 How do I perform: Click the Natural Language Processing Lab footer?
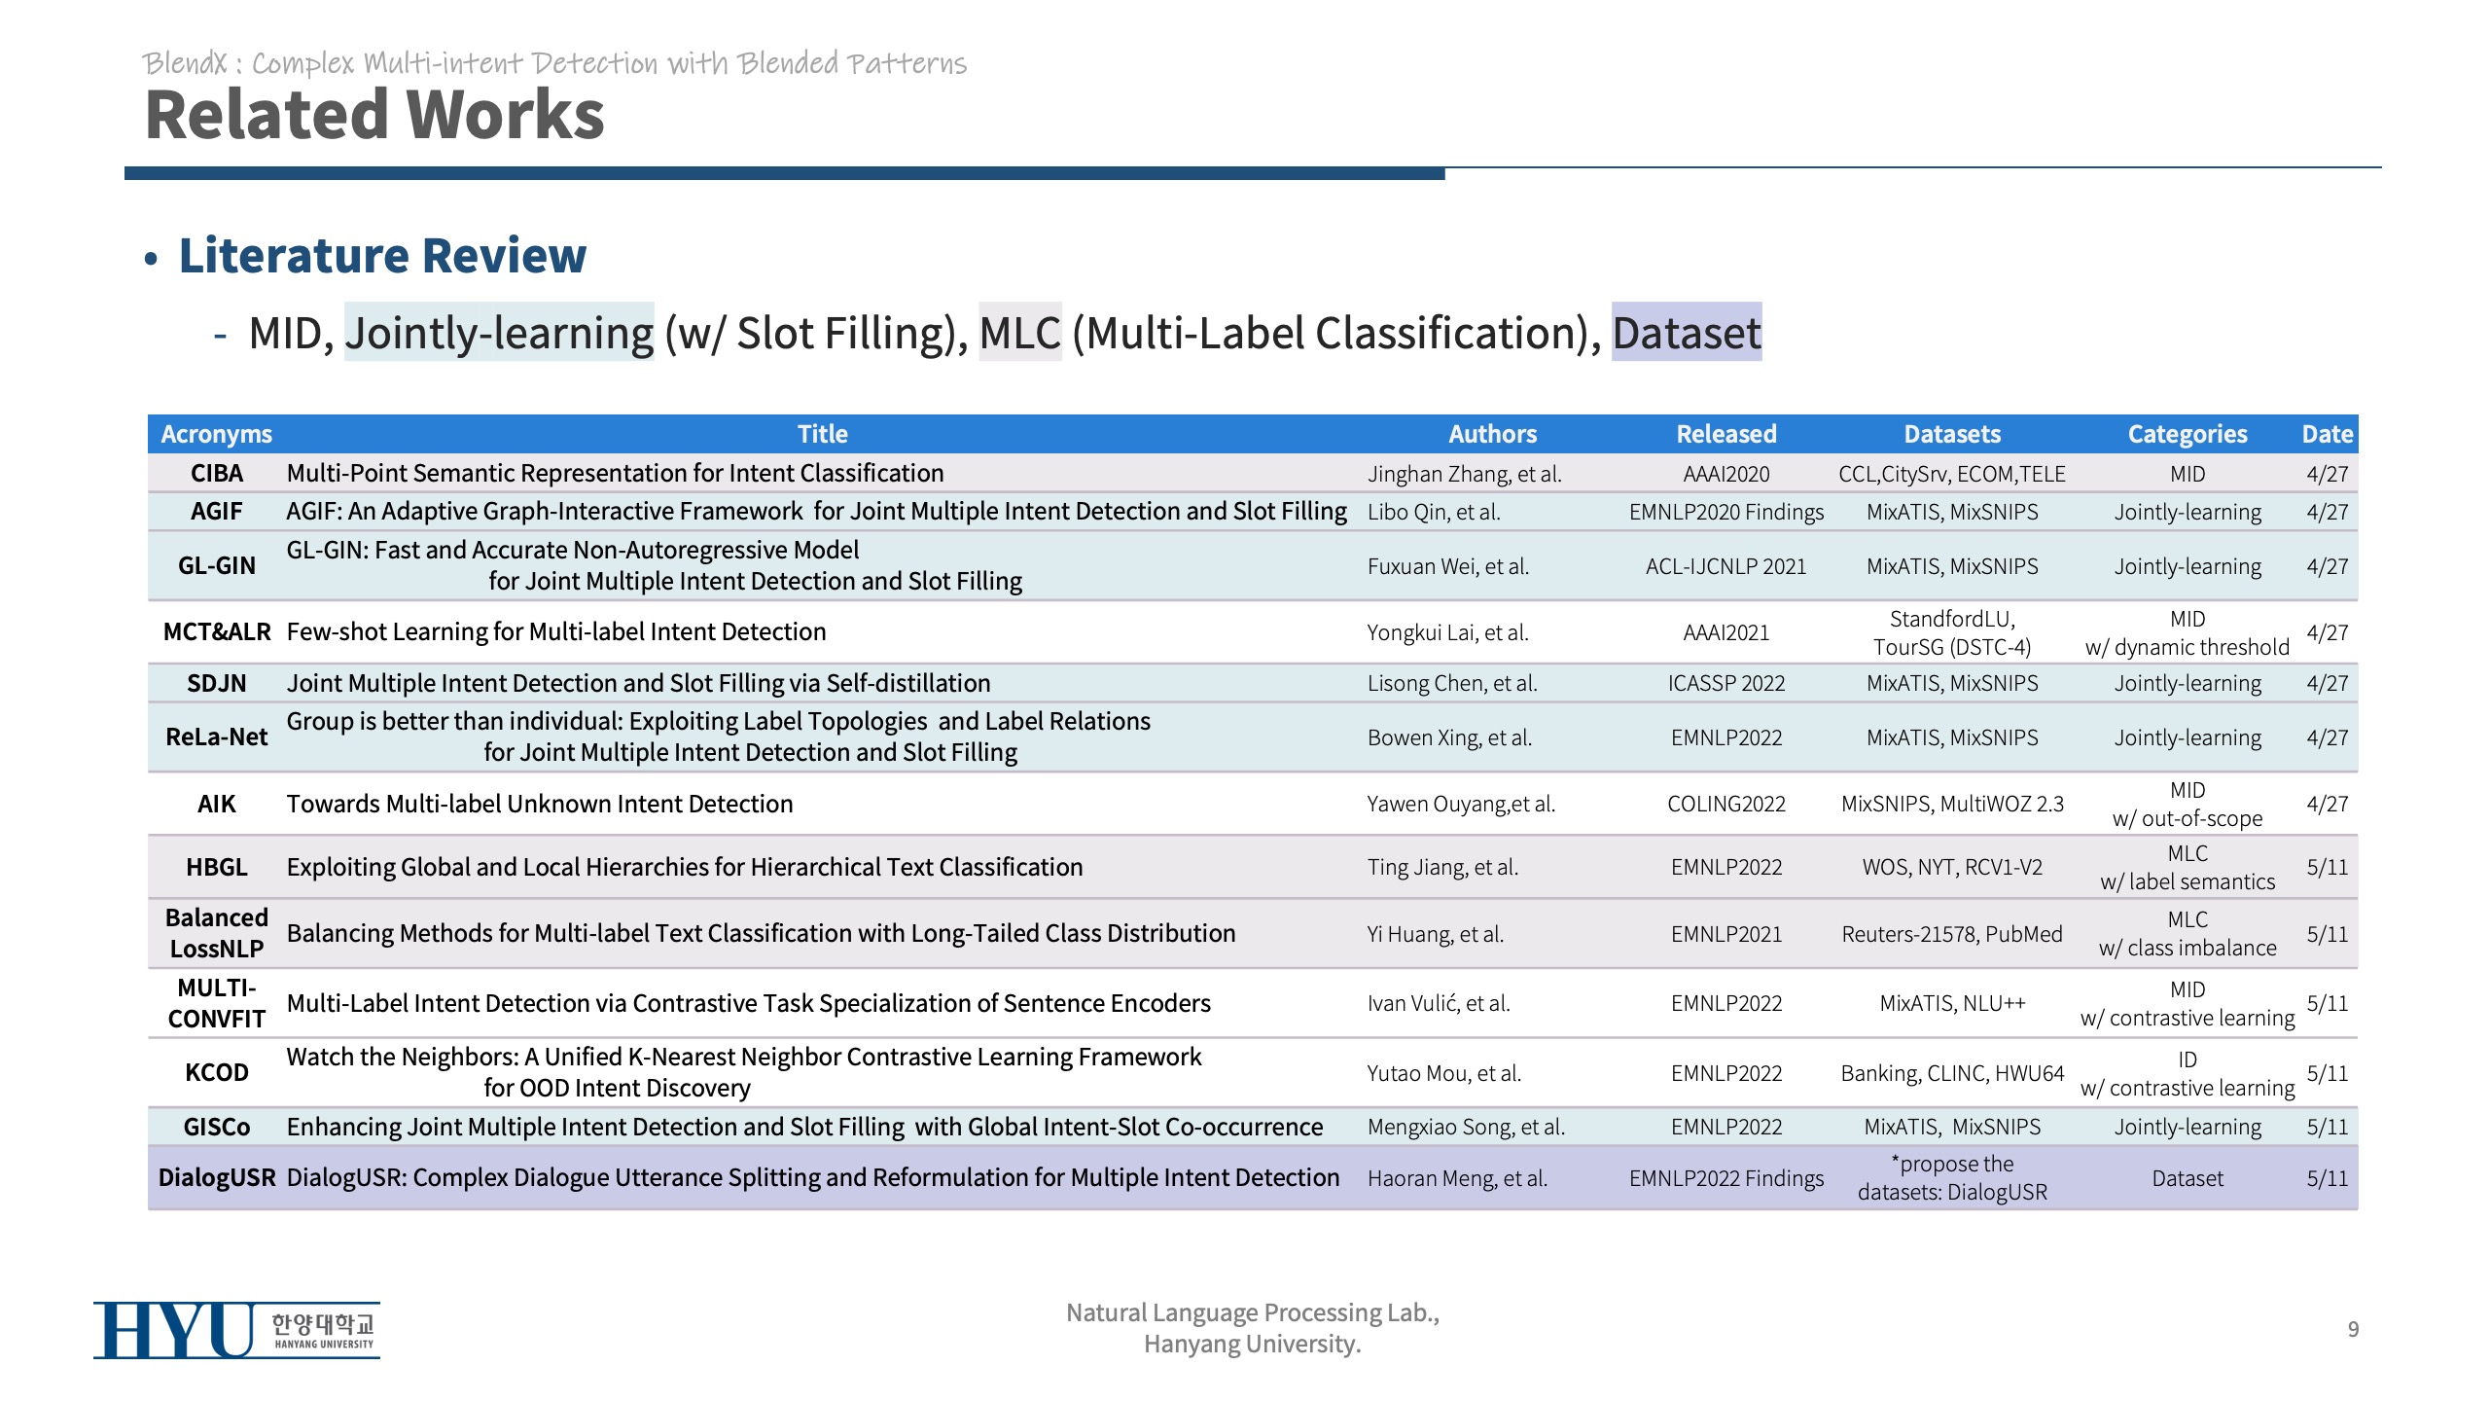[1252, 1328]
